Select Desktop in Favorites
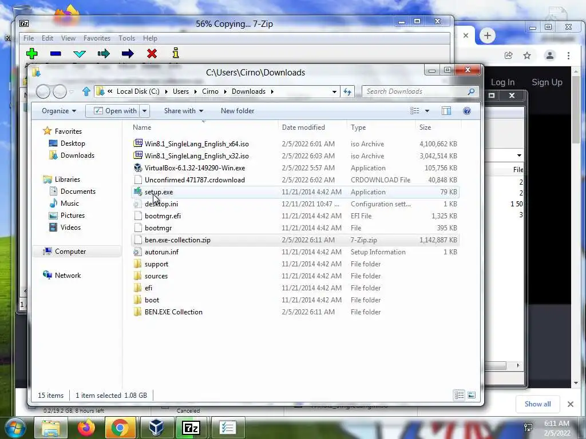The image size is (586, 439). (x=73, y=143)
